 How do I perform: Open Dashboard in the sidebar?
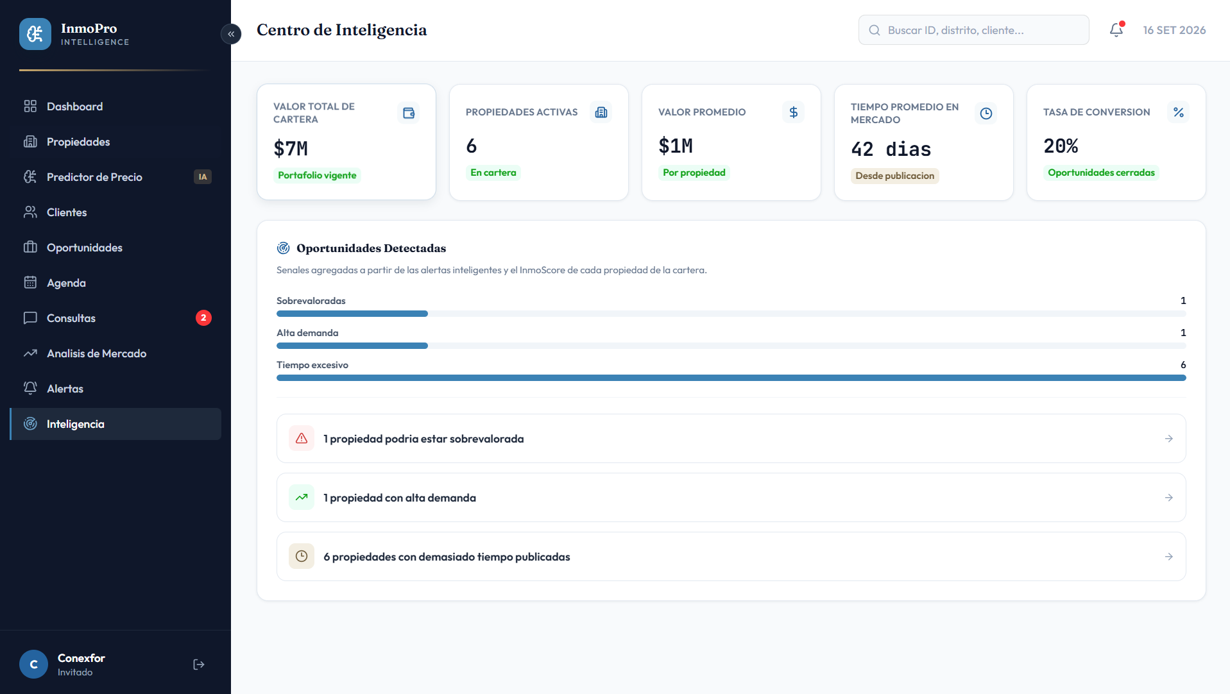pos(115,106)
